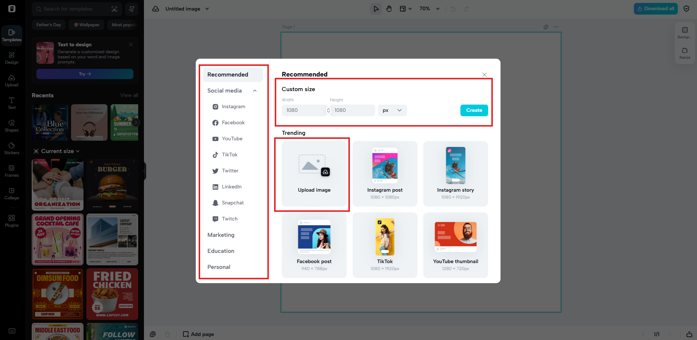Open the Plugins panel

pyautogui.click(x=12, y=221)
